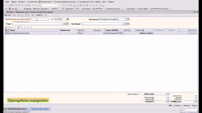The height and width of the screenshot is (113, 202).
Task: Toggle the Амортиз. тары checkbox
Action: pyautogui.click(x=139, y=94)
